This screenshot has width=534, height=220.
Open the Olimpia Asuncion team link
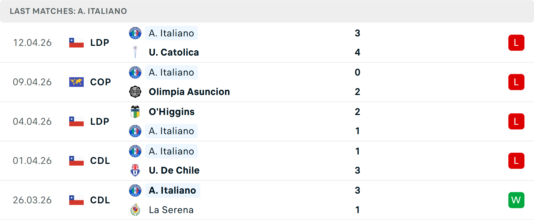click(x=189, y=92)
